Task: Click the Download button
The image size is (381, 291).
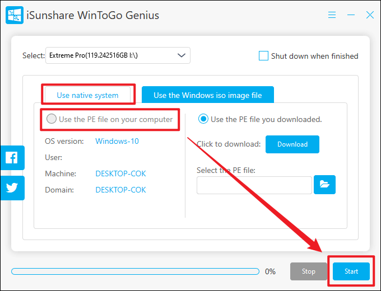Action: tap(292, 144)
